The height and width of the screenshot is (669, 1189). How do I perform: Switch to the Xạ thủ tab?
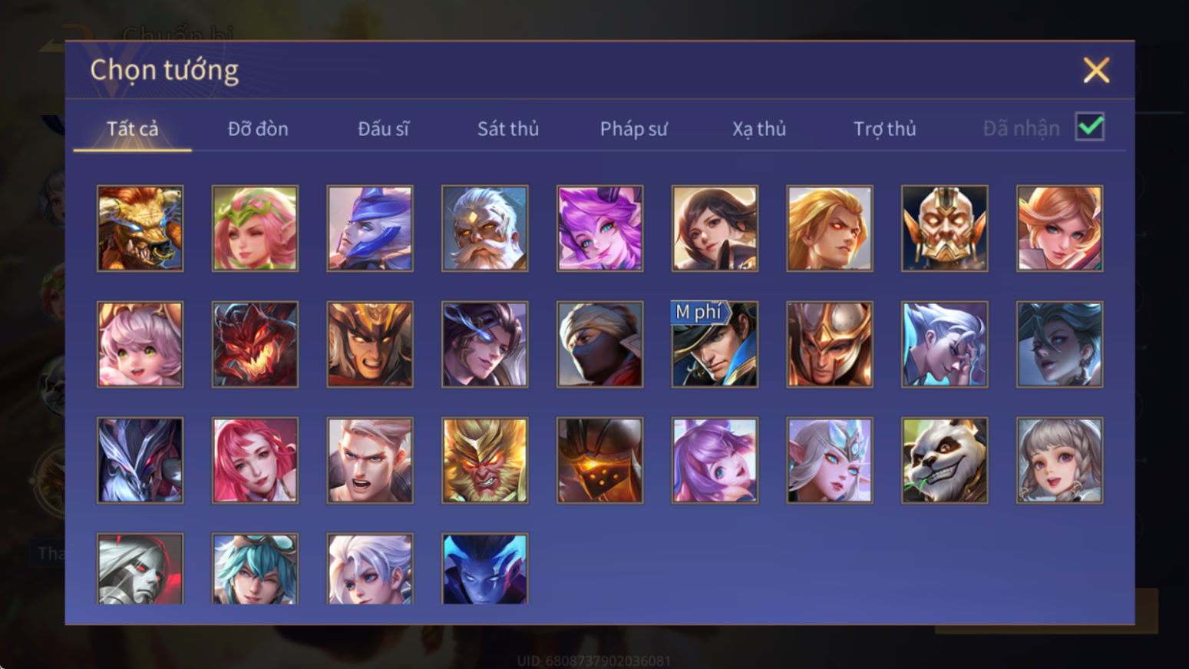click(x=759, y=128)
